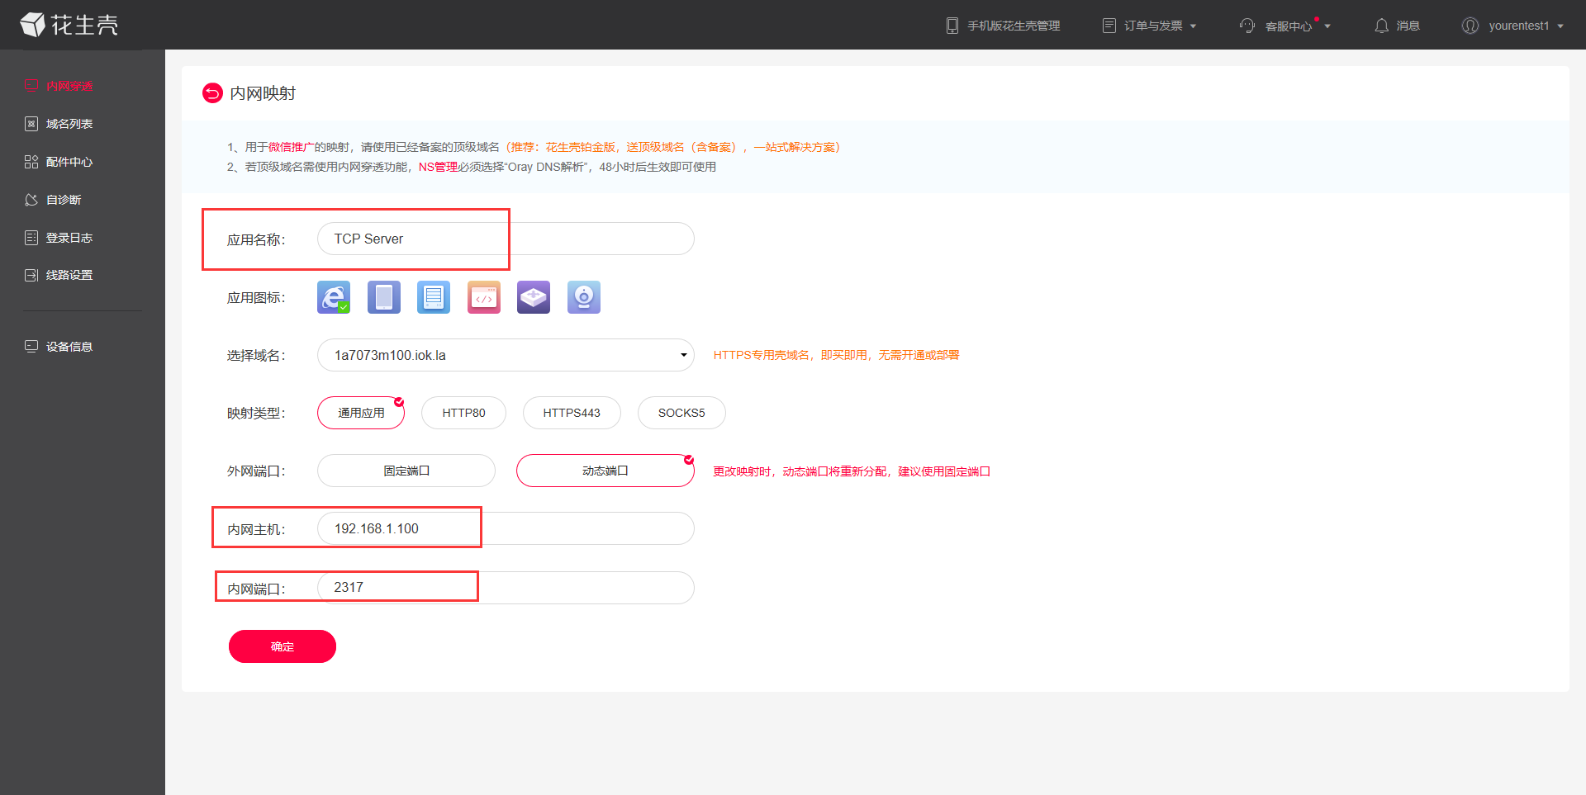Click the red back arrow beside 内网映射
The image size is (1586, 795).
(212, 93)
